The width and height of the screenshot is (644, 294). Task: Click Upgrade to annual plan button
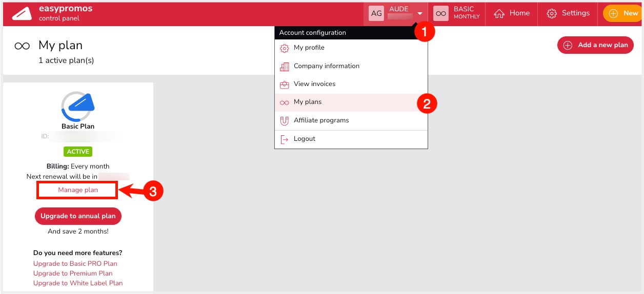78,216
